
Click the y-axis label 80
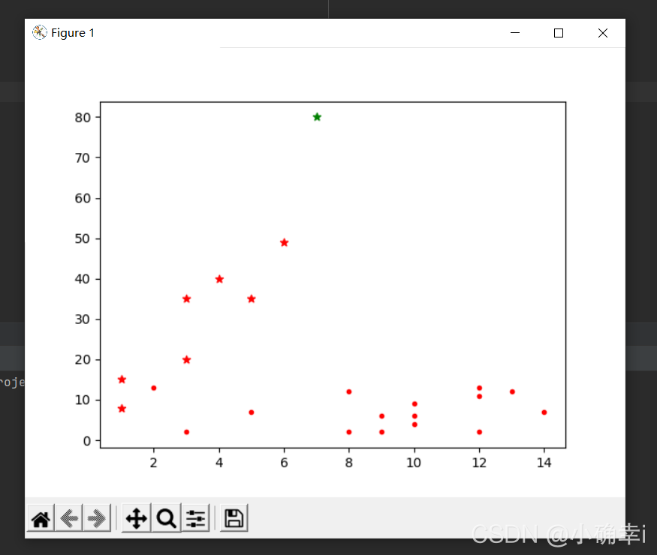(83, 118)
